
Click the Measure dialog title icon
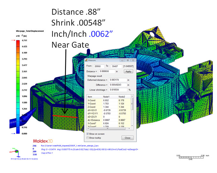click(x=87, y=60)
